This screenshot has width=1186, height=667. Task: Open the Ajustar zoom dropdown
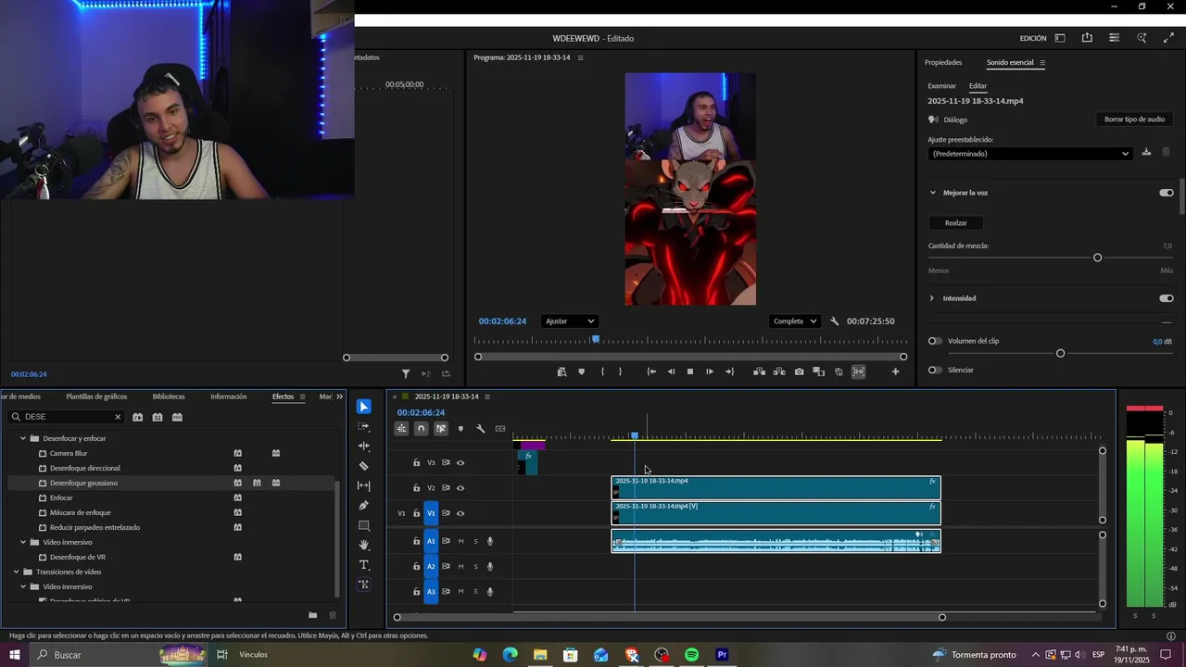pos(569,321)
